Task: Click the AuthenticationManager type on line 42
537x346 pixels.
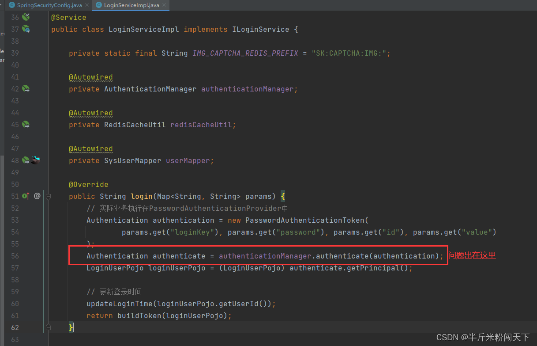Action: point(150,89)
